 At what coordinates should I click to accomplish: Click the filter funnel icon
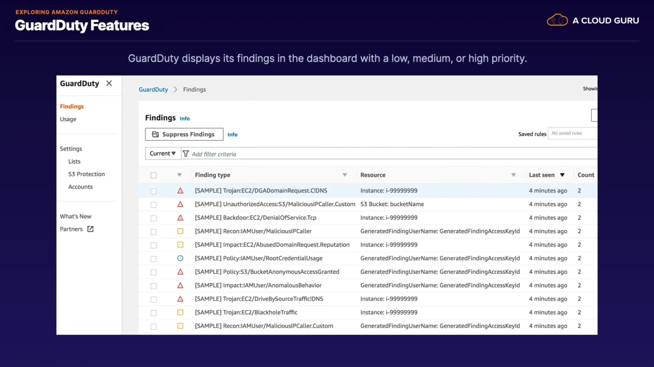(186, 154)
